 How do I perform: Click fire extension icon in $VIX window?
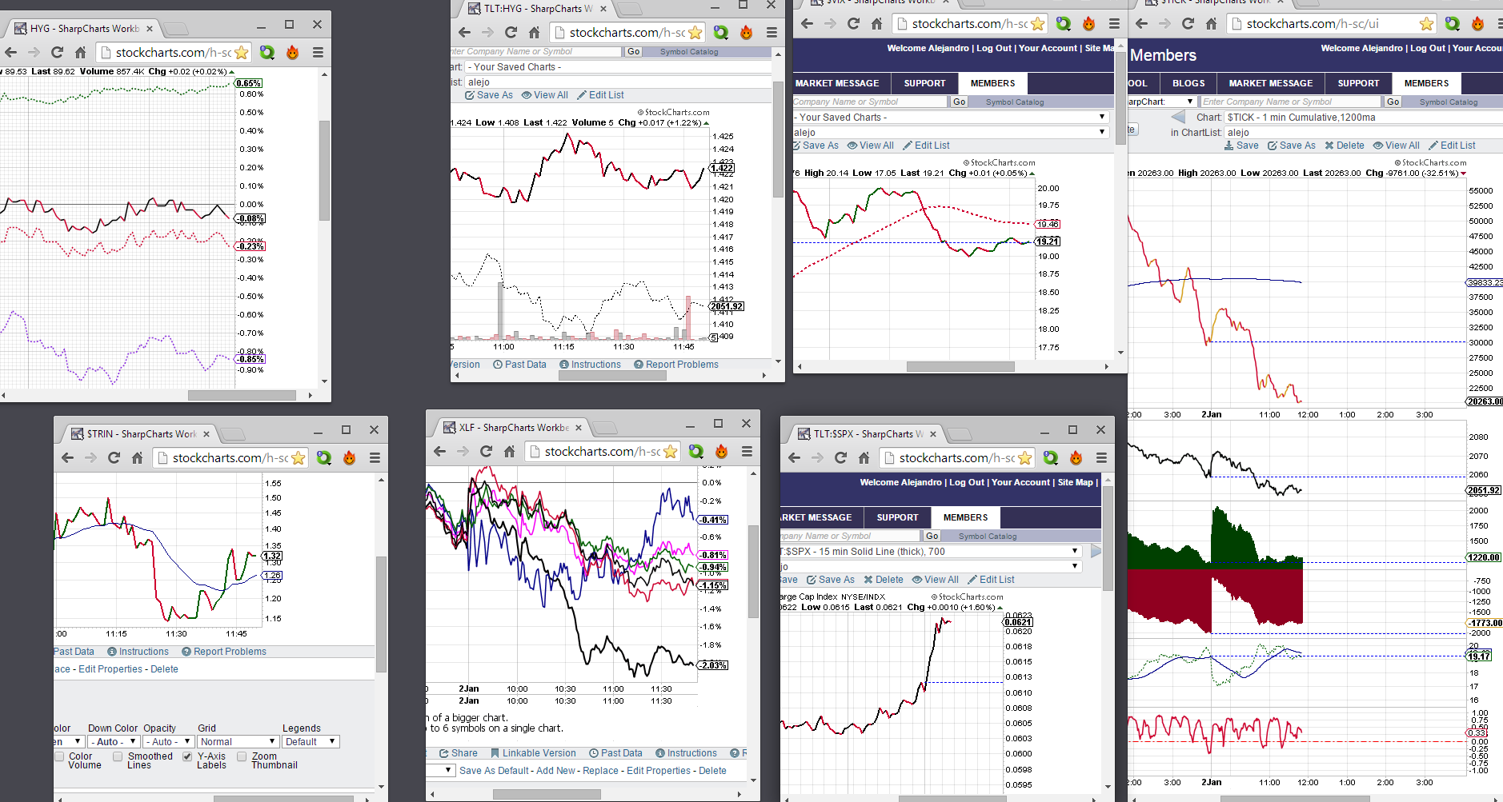[1088, 24]
